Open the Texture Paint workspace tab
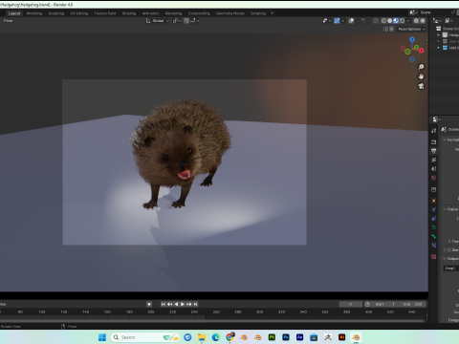This screenshot has height=344, width=459. [105, 13]
